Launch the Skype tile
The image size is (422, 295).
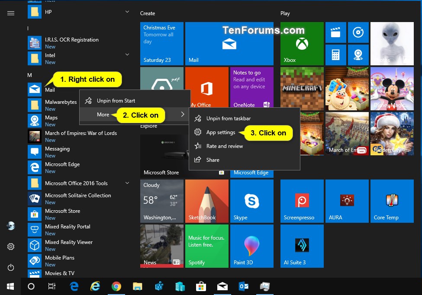pos(251,201)
